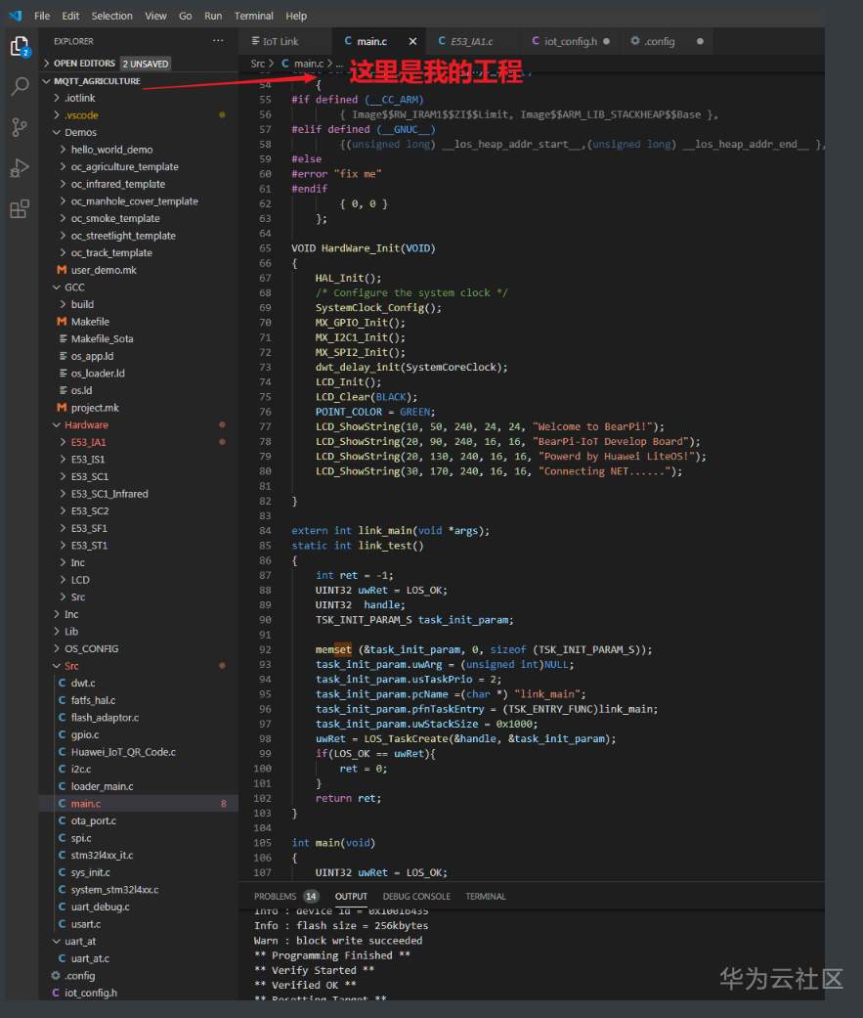This screenshot has height=1018, width=863.
Task: Show the PROBLEMS panel tab
Action: click(x=275, y=896)
